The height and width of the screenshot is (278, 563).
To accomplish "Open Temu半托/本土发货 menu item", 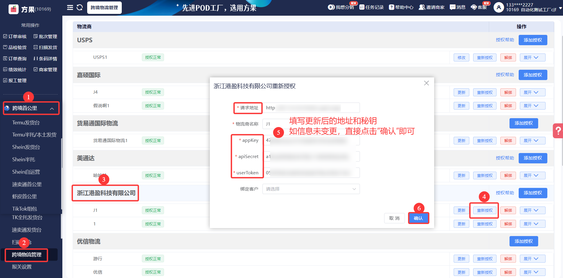I will (x=34, y=135).
